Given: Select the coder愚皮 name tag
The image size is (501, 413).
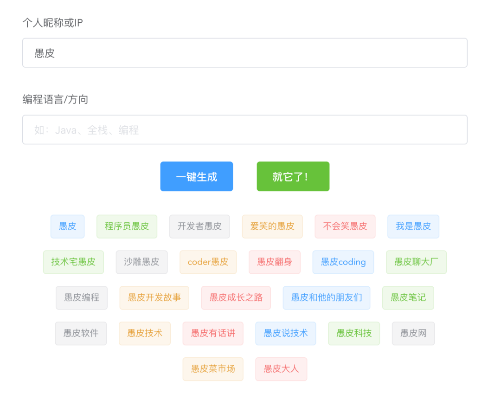Looking at the screenshot, I should [x=208, y=262].
